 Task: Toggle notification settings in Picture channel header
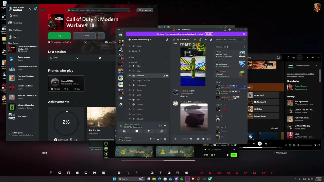coord(200,40)
